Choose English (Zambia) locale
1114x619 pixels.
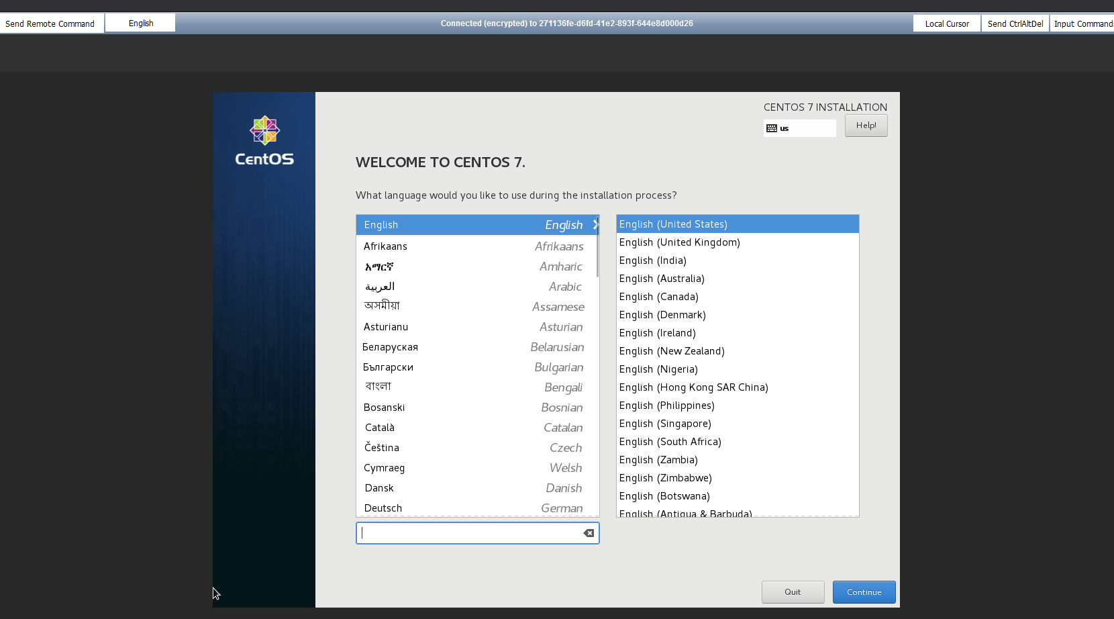coord(738,460)
